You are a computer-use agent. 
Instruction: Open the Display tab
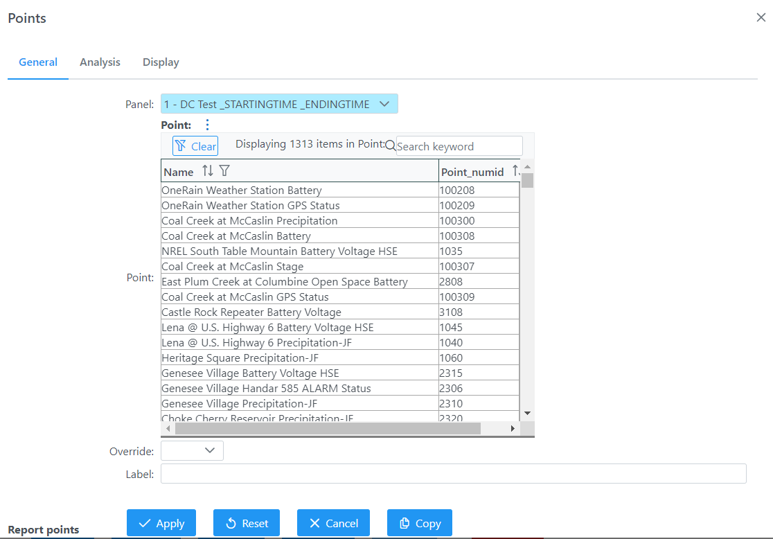point(161,62)
